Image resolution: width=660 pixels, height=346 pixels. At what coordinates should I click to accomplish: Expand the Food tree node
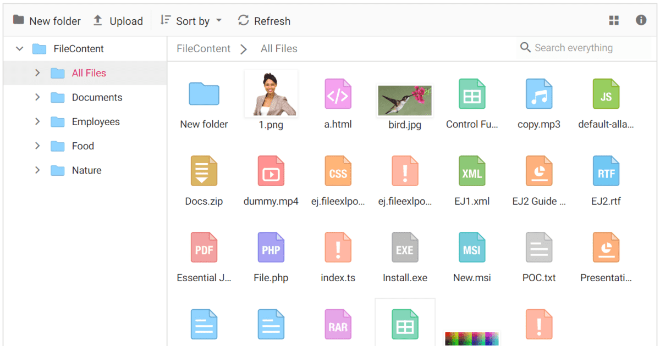(37, 146)
